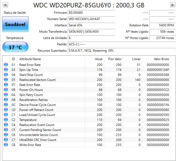Viewport: 176px width, 161px height.
Task: Select the Spin Retry Count row name
Action: pyautogui.click(x=31, y=95)
